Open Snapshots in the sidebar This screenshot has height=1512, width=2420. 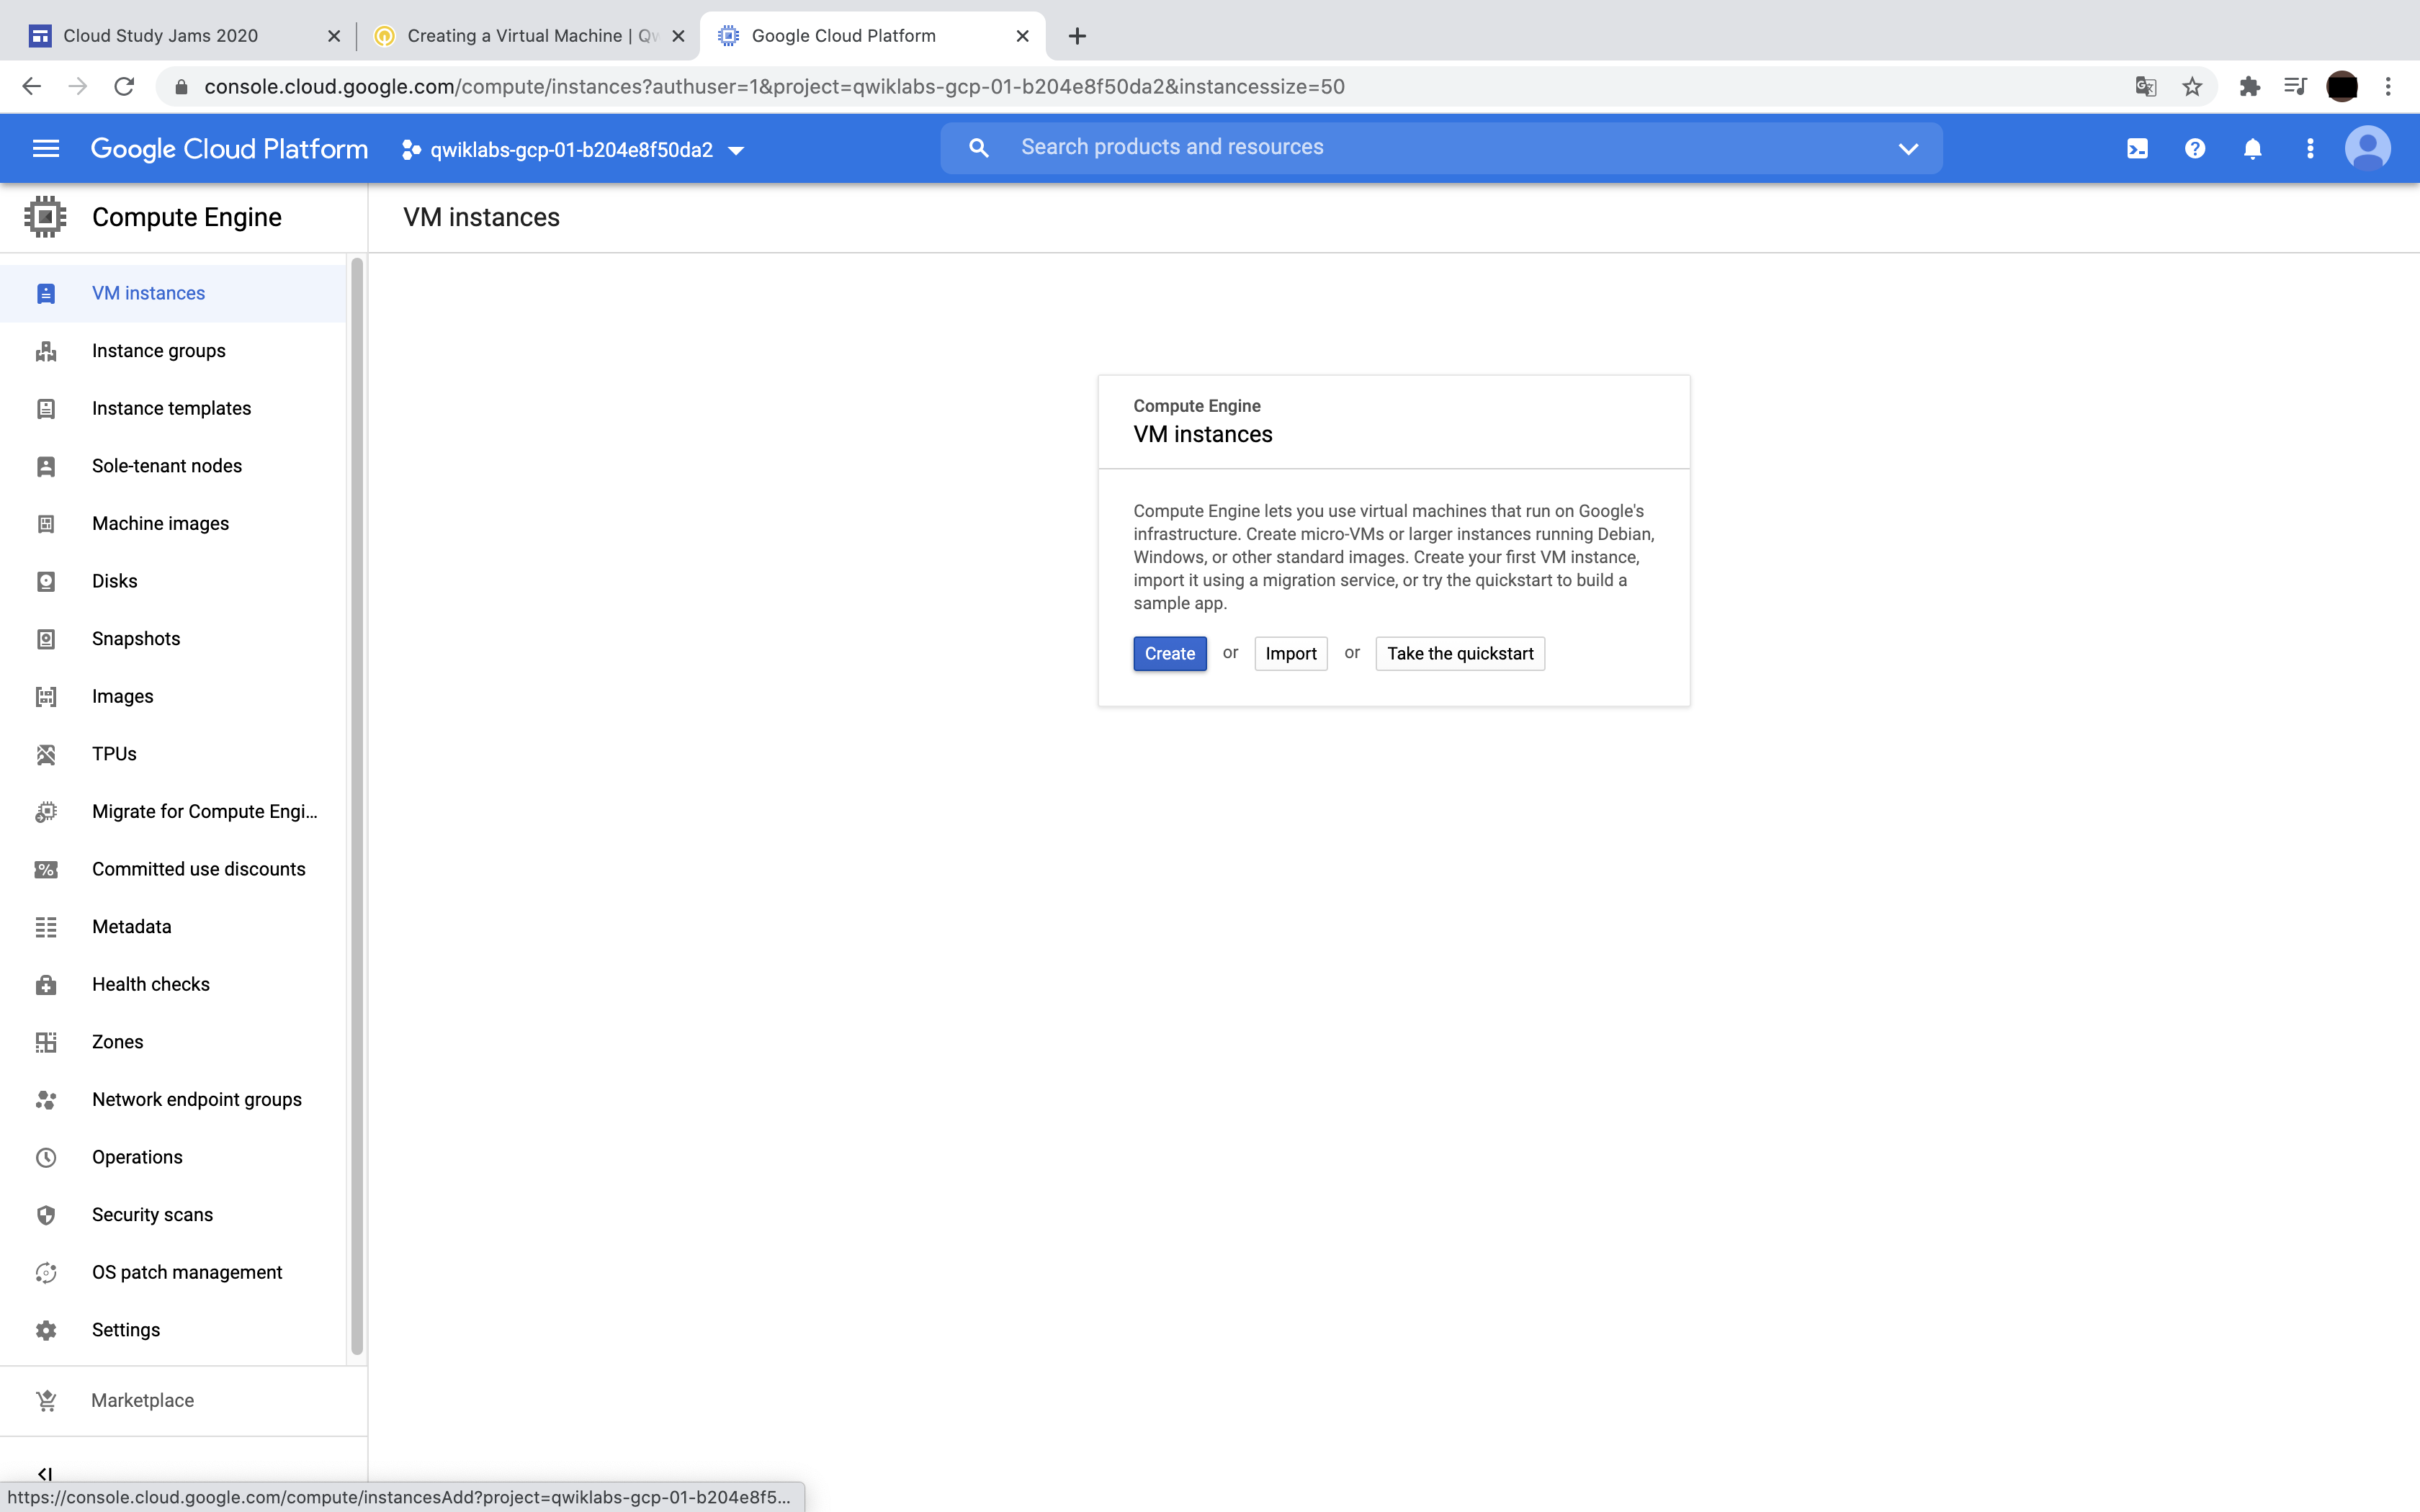coord(136,638)
